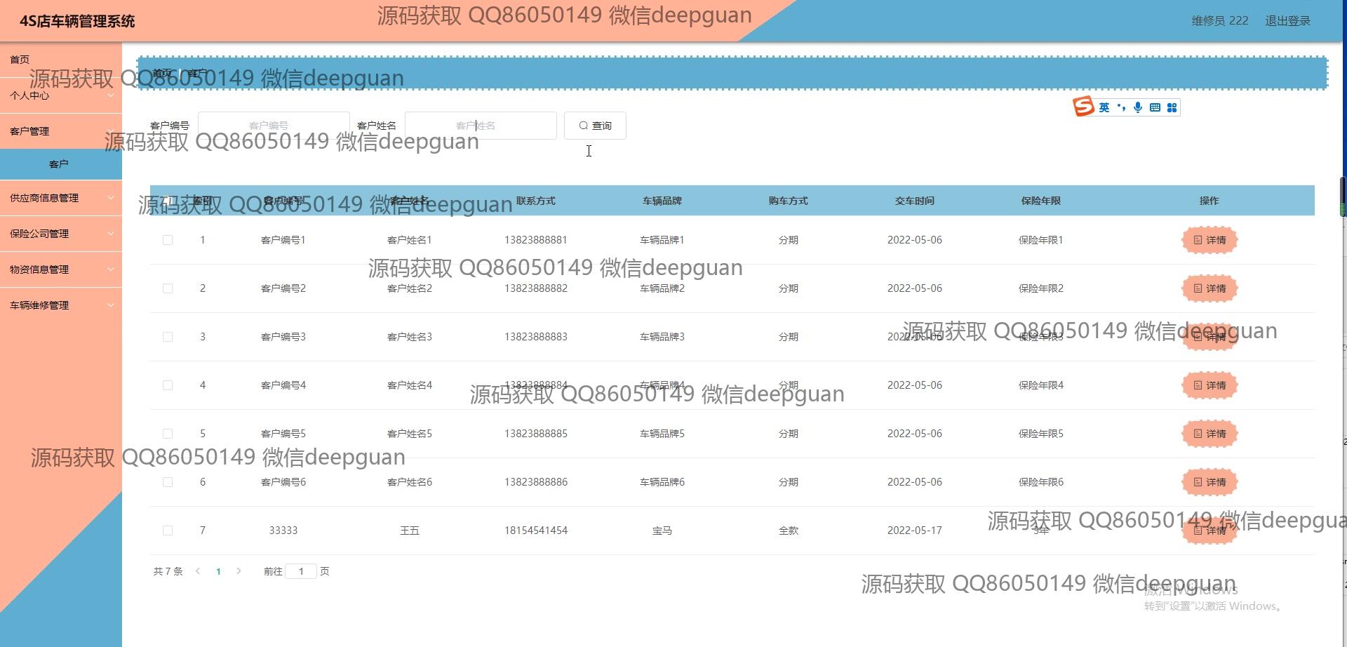View 详情 for 客户姓名2
Viewport: 1347px width, 647px height.
pyautogui.click(x=1209, y=288)
